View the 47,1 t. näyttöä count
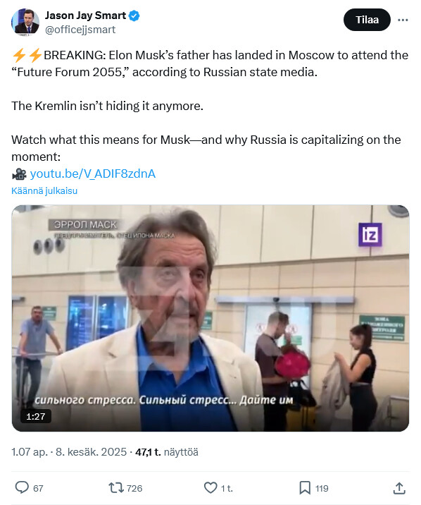Image resolution: width=421 pixels, height=505 pixels. pos(166,452)
